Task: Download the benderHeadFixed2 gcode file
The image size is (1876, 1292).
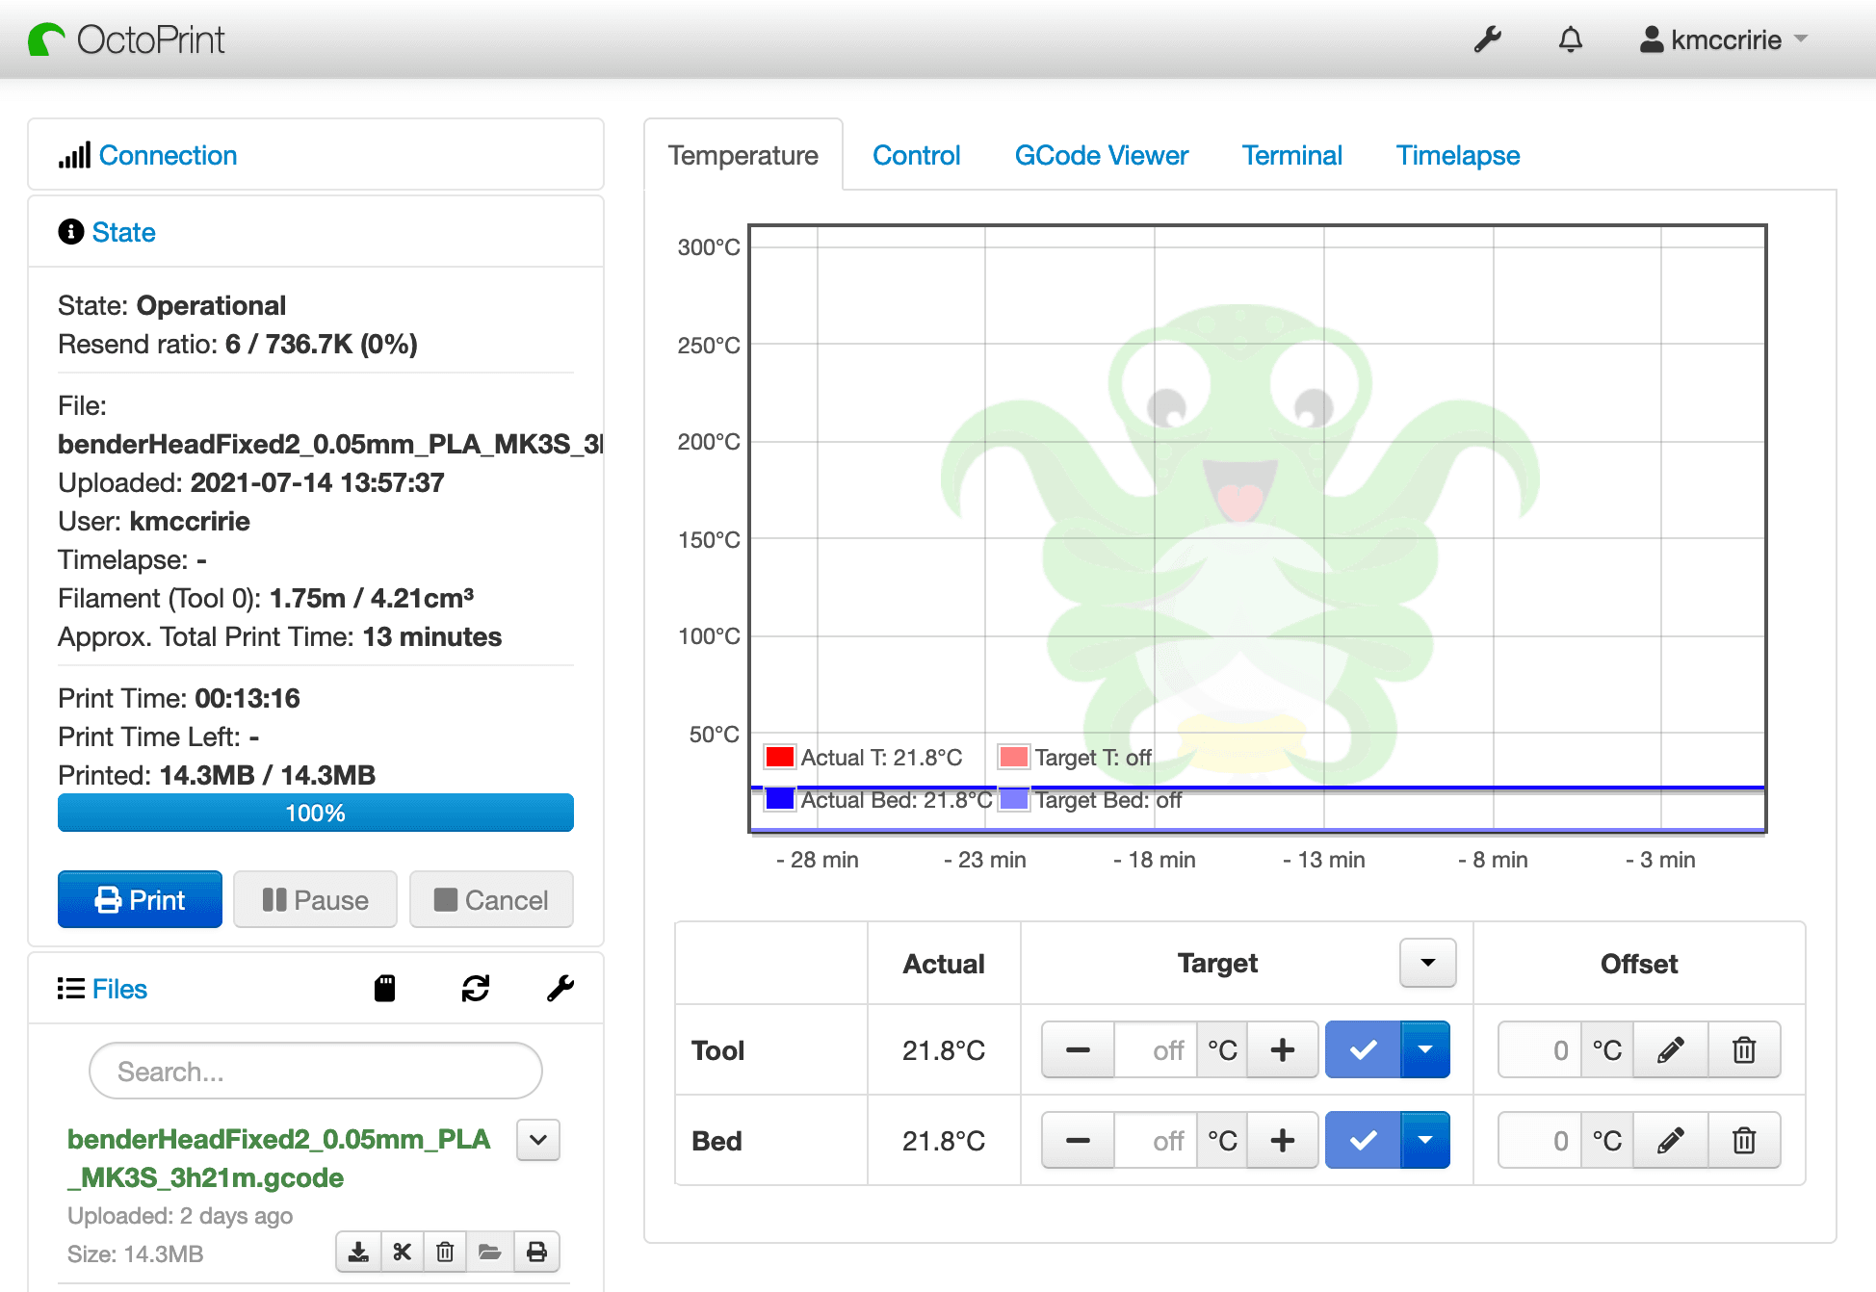Action: tap(358, 1252)
